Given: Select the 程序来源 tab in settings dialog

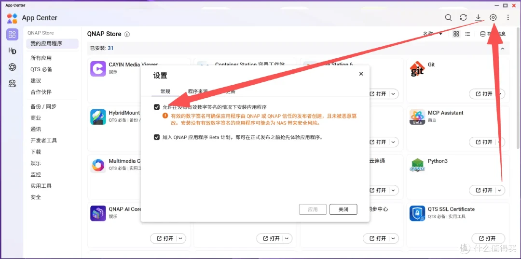Looking at the screenshot, I should pos(197,91).
